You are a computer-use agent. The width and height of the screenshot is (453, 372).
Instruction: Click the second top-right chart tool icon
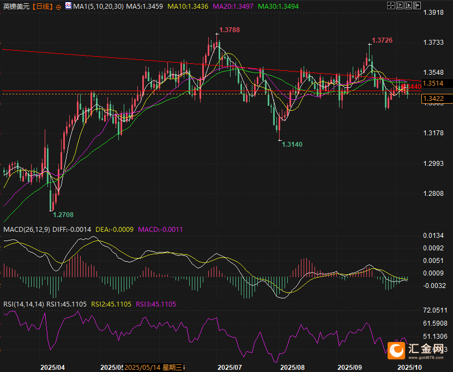point(399,6)
